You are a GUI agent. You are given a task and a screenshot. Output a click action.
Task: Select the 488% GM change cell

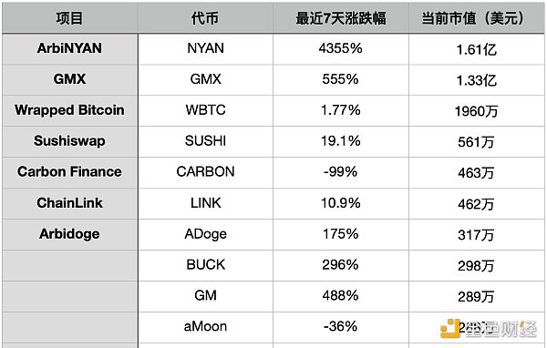coord(340,296)
